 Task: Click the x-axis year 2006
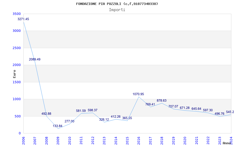pyautogui.click(x=23, y=140)
